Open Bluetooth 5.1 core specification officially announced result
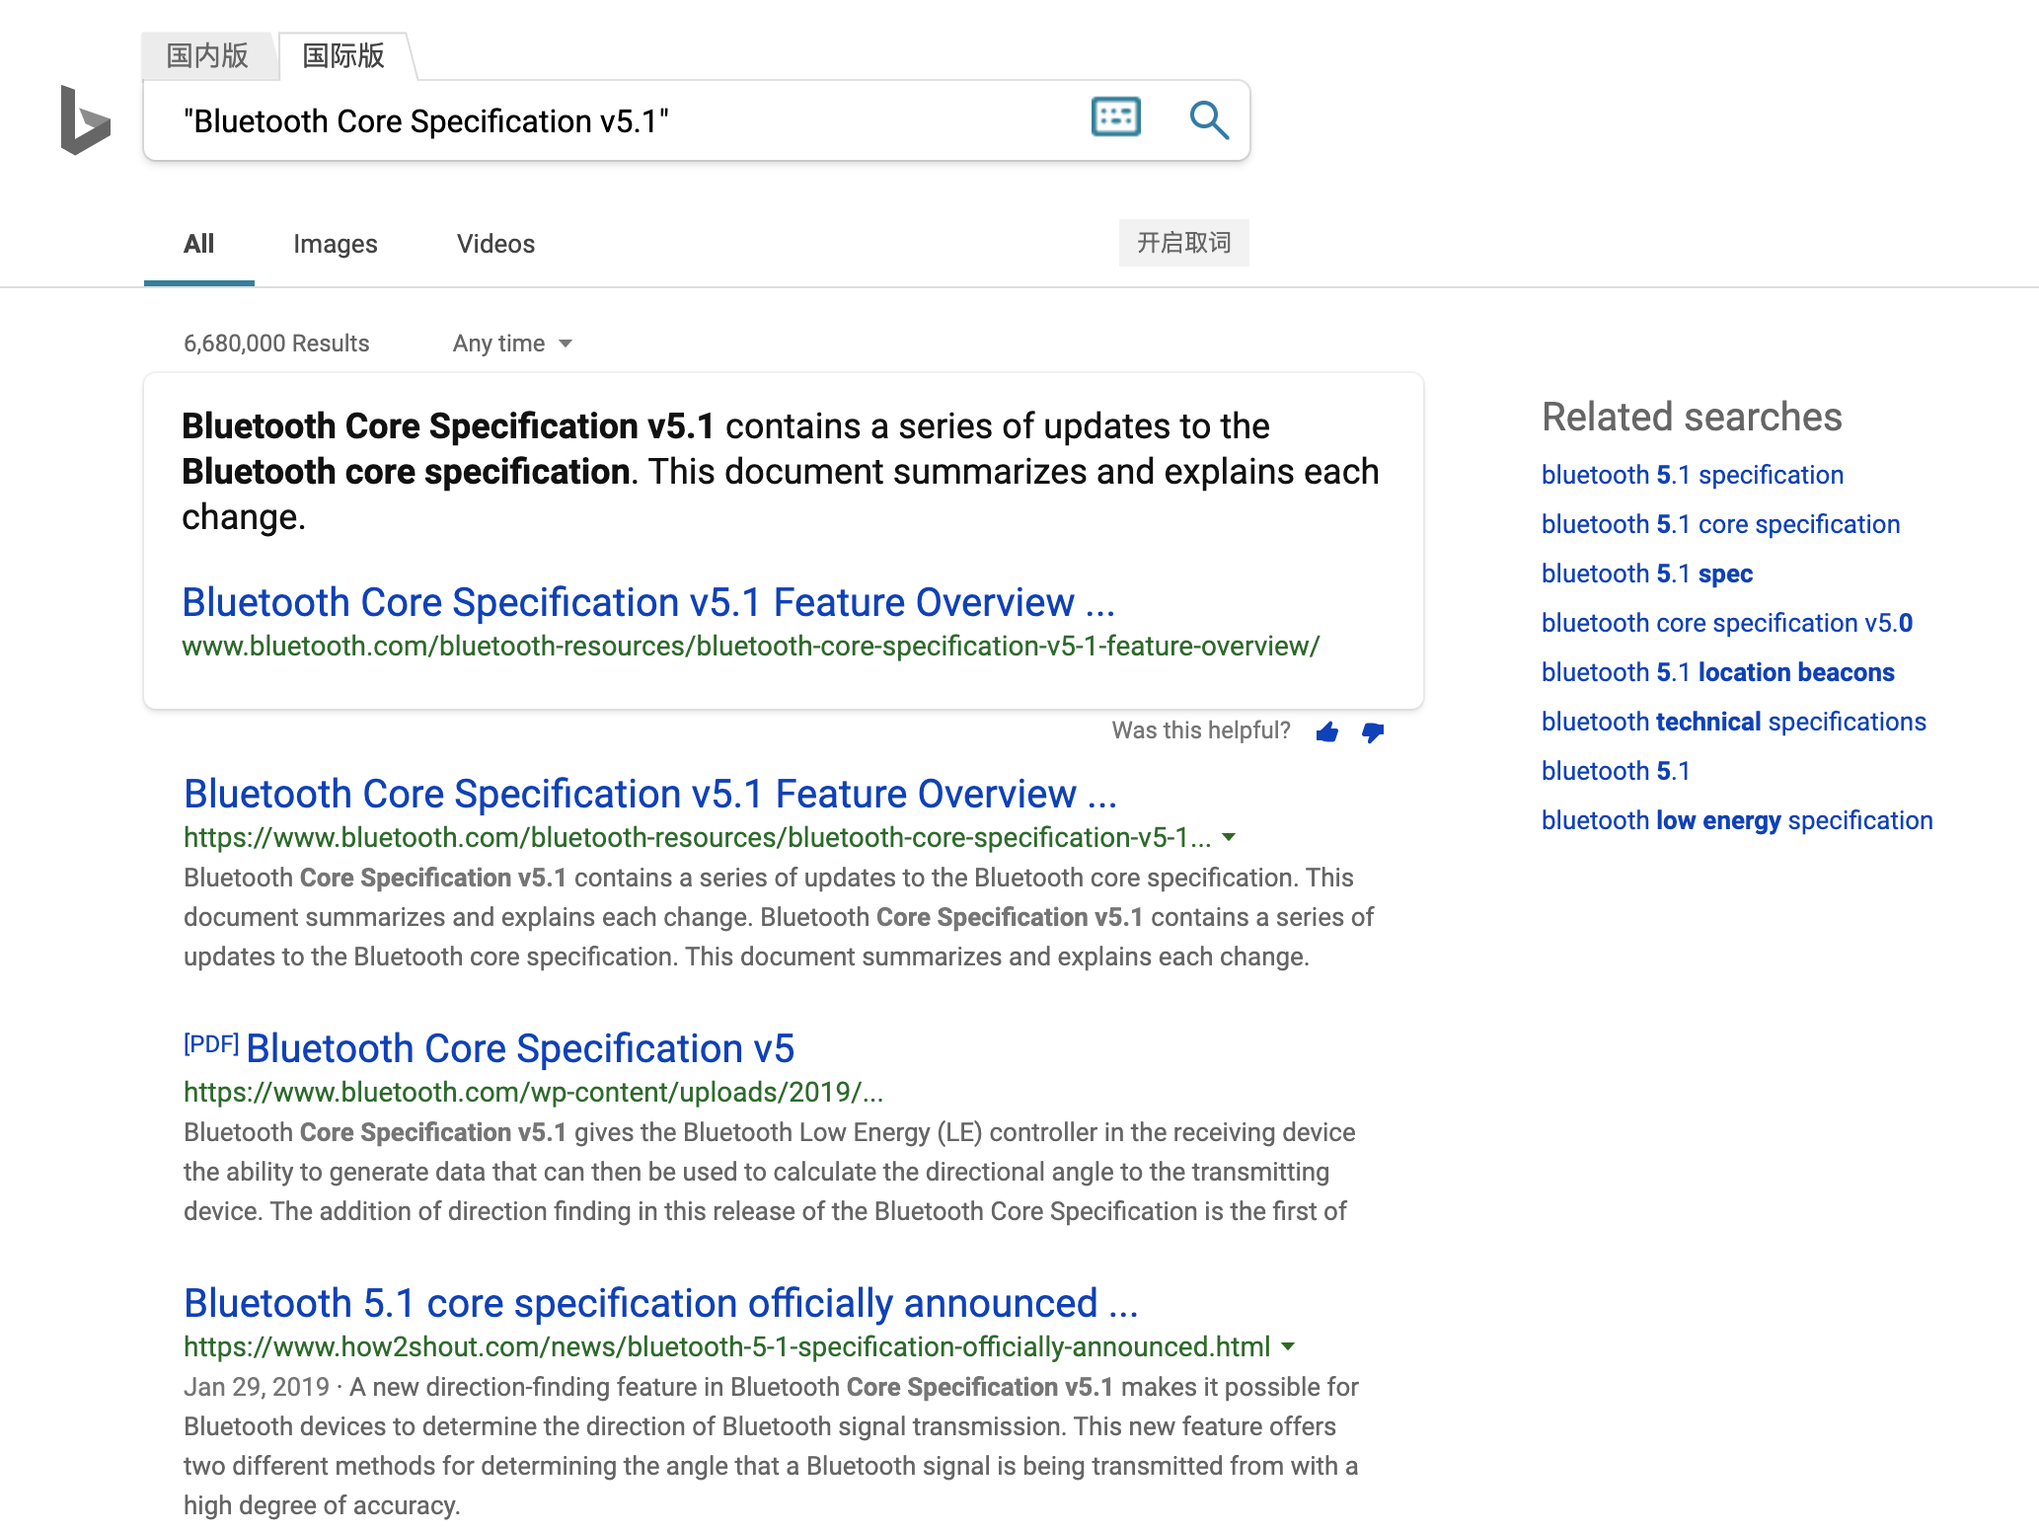Screen dimensions: 2039x1532 [660, 1303]
